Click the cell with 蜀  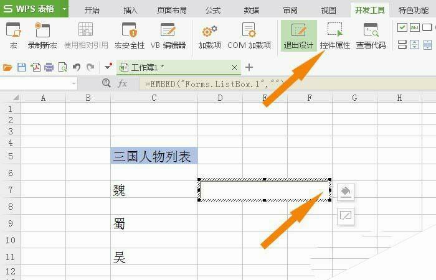click(154, 223)
